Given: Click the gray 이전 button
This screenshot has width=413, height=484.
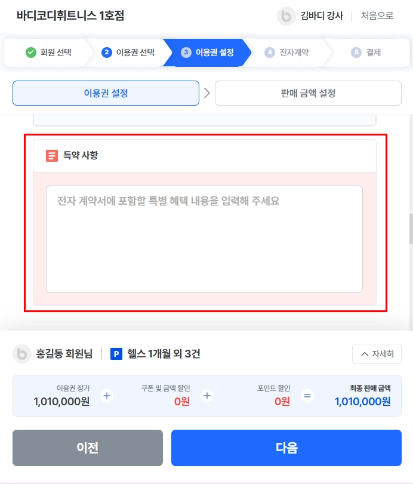Looking at the screenshot, I should 88,448.
